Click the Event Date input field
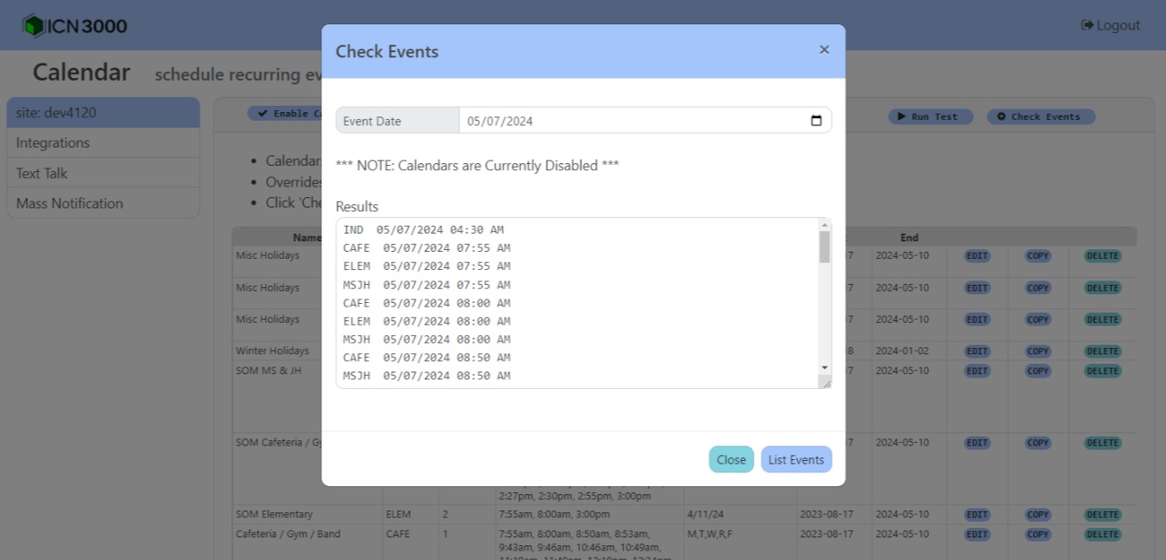Image resolution: width=1166 pixels, height=560 pixels. 634,121
